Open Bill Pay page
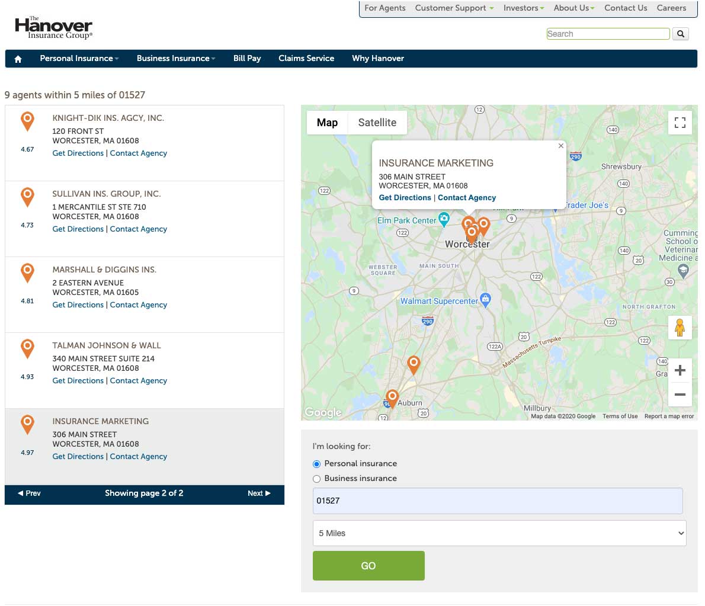Screen dimensions: 705x606 [247, 59]
